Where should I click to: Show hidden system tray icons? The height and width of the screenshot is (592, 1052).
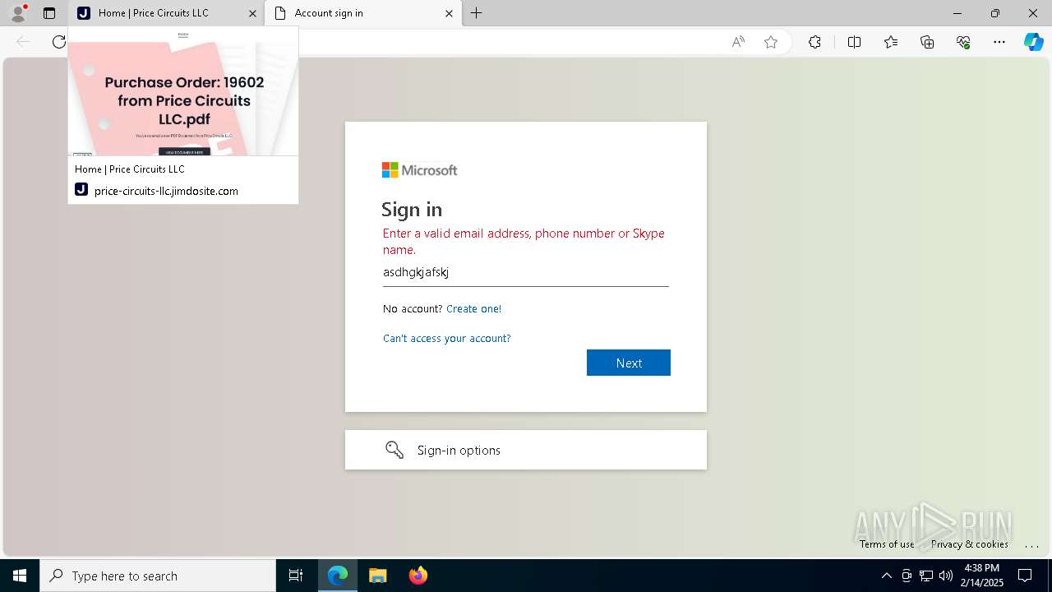(886, 576)
